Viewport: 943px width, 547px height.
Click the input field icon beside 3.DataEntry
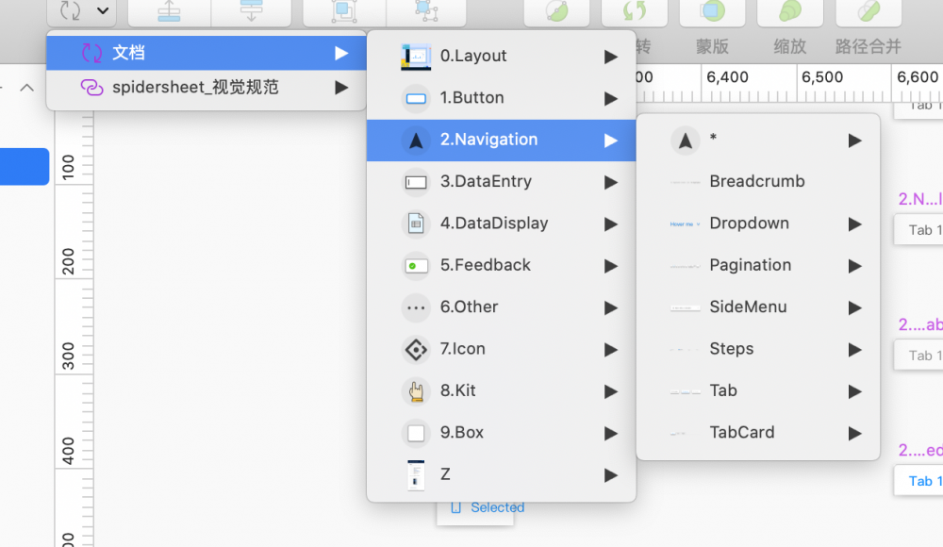click(416, 182)
